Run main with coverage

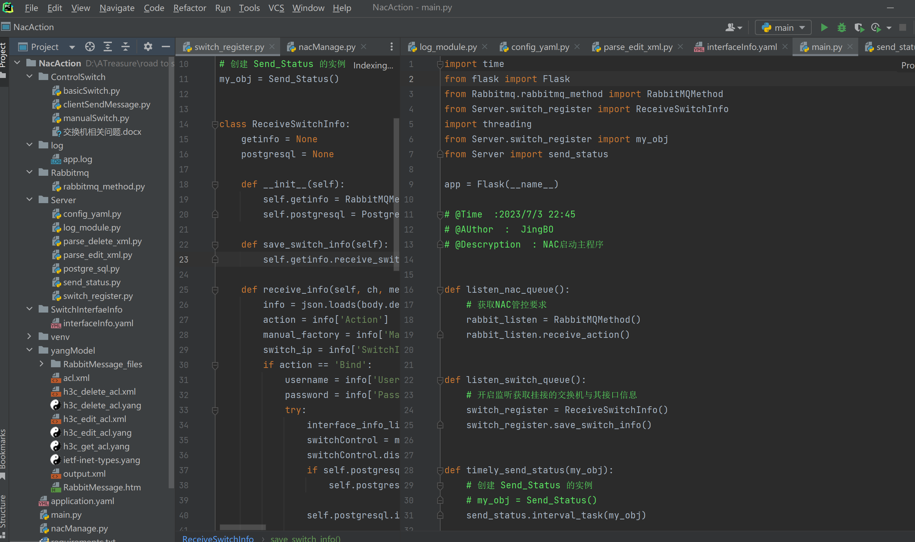(859, 27)
